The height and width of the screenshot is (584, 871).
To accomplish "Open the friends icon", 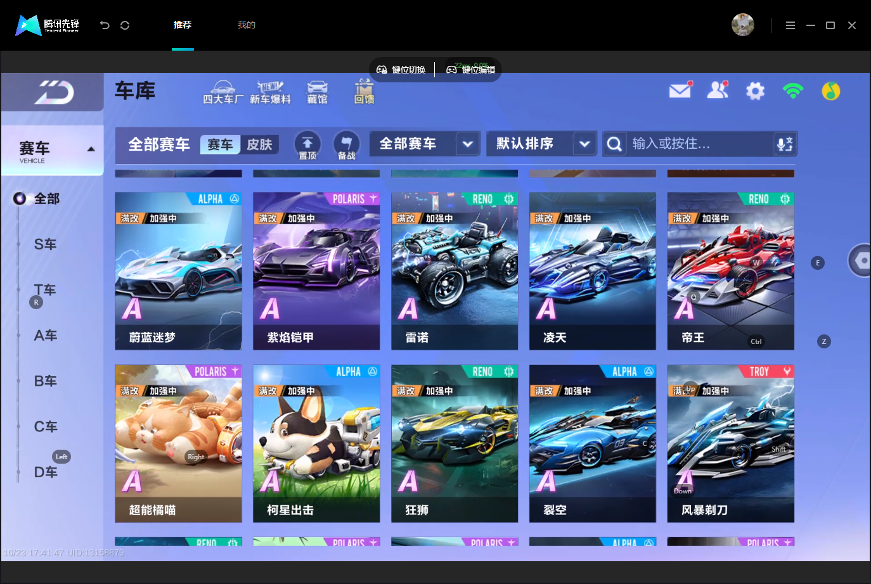I will 718,91.
